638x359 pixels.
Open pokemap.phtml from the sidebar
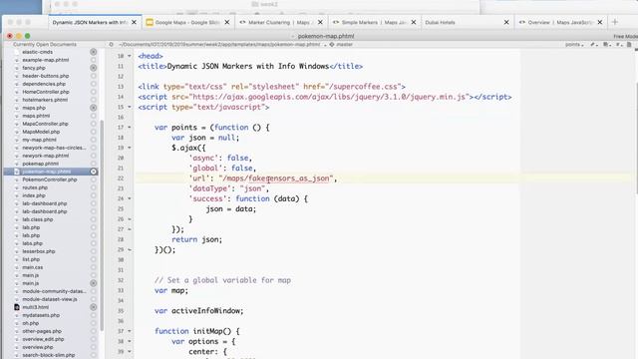pyautogui.click(x=40, y=164)
